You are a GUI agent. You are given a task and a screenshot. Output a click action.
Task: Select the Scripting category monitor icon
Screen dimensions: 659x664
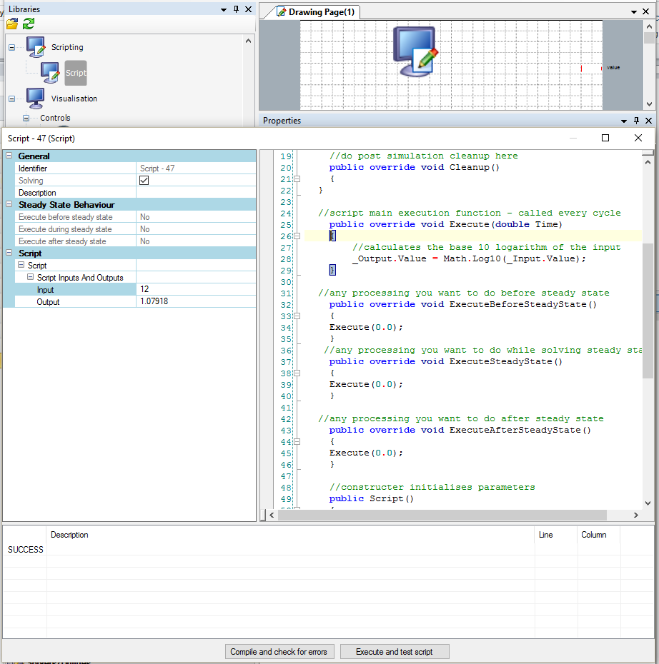[x=36, y=47]
